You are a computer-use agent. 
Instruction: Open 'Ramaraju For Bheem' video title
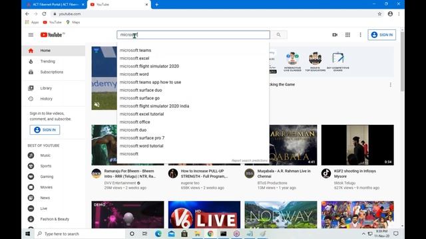(x=130, y=174)
